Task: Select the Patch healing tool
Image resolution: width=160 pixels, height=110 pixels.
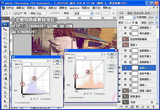Action: 5,57
